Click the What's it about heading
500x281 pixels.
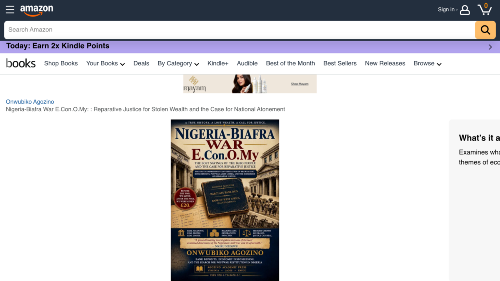(479, 138)
